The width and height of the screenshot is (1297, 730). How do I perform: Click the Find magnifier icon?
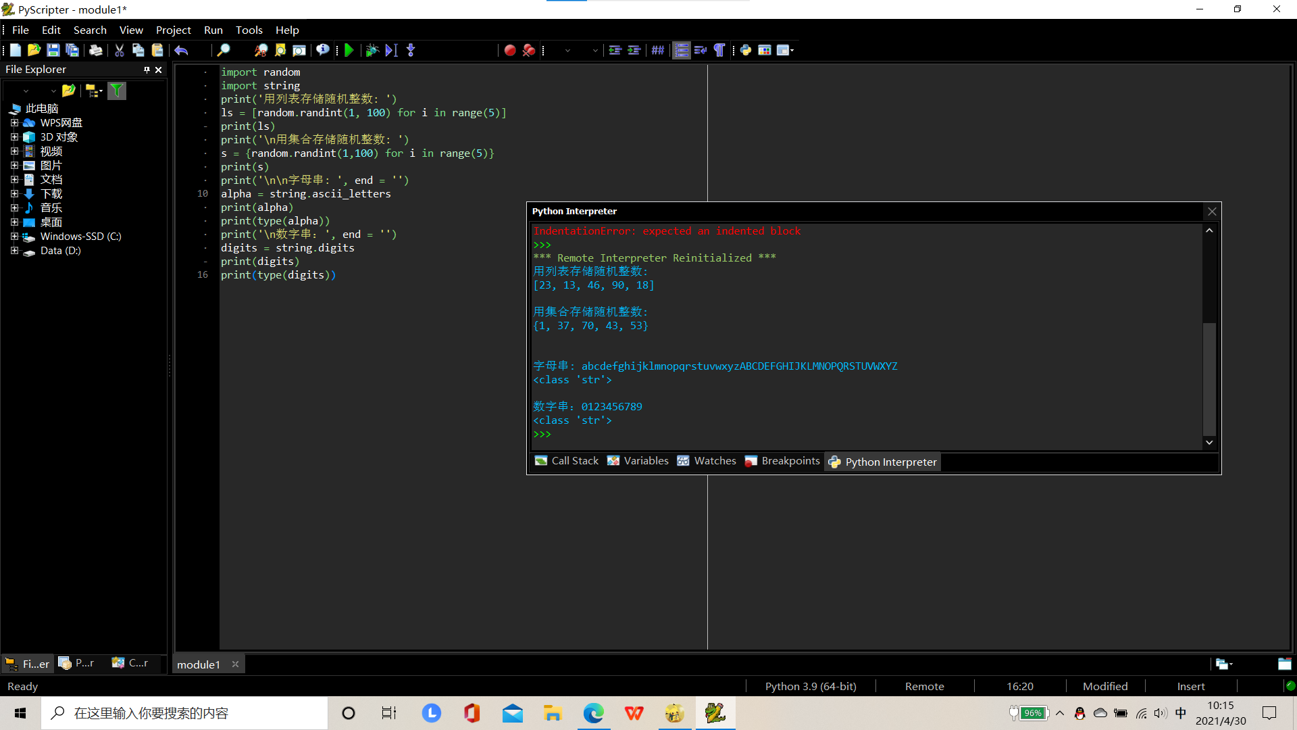223,50
